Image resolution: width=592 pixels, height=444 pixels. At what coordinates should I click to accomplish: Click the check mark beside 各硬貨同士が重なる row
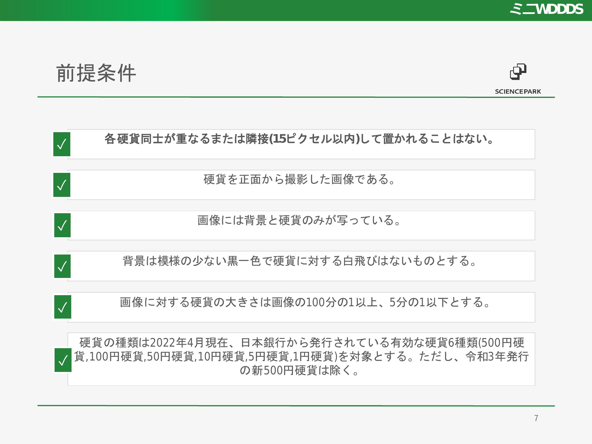click(x=62, y=144)
